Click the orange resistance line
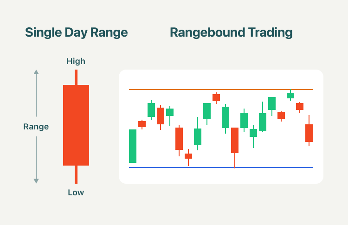This screenshot has height=225, width=348. (221, 90)
